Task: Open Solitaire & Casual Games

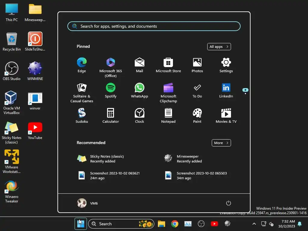Action: pos(82,93)
